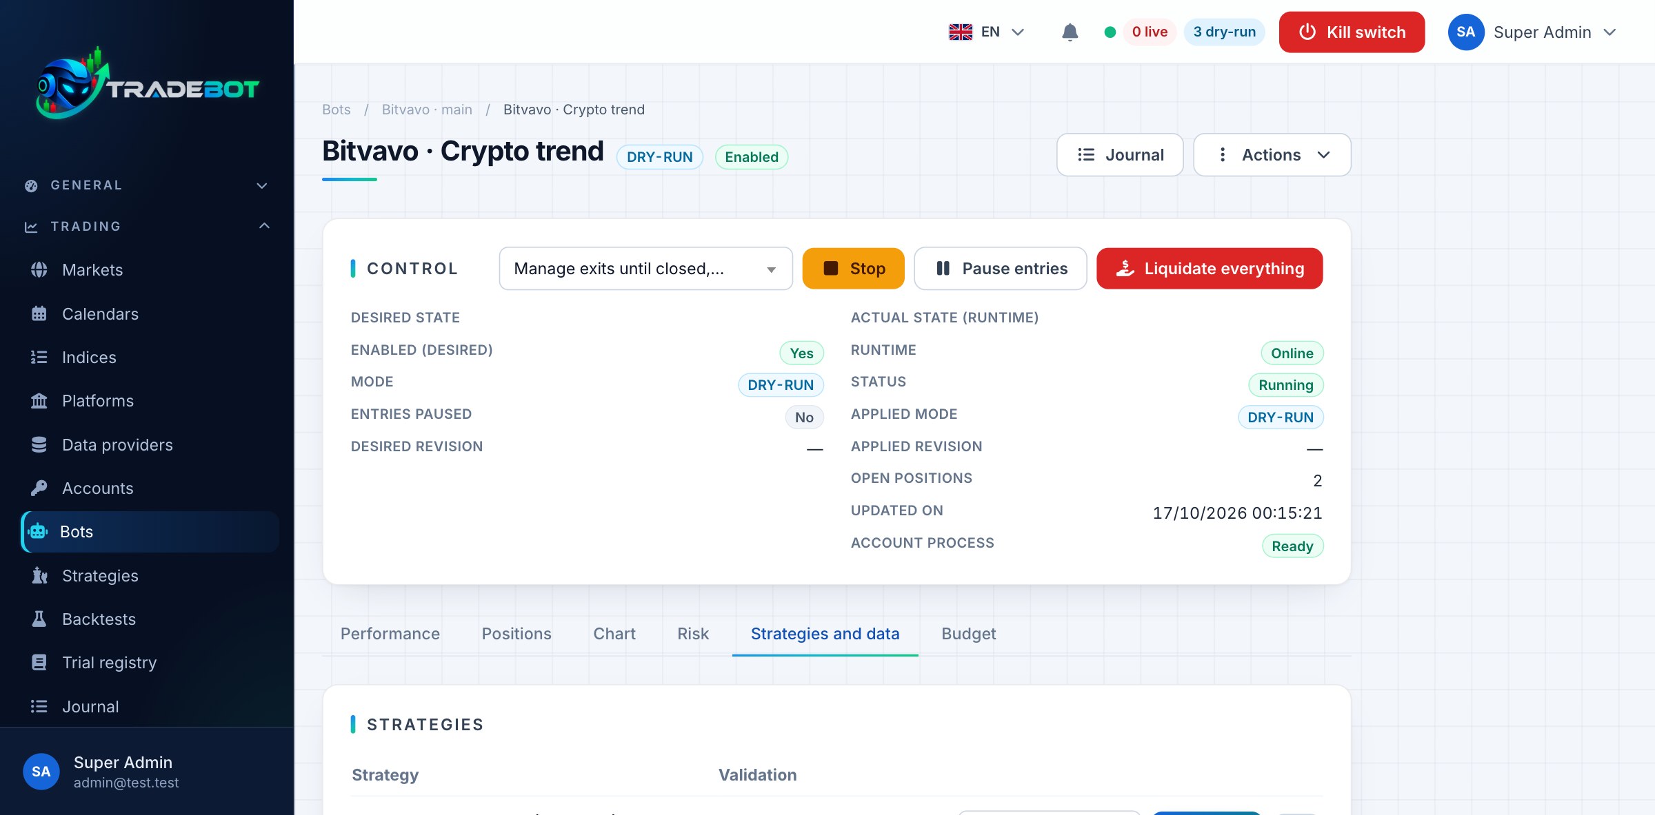Image resolution: width=1655 pixels, height=815 pixels.
Task: Switch to the Chart tab
Action: (614, 634)
